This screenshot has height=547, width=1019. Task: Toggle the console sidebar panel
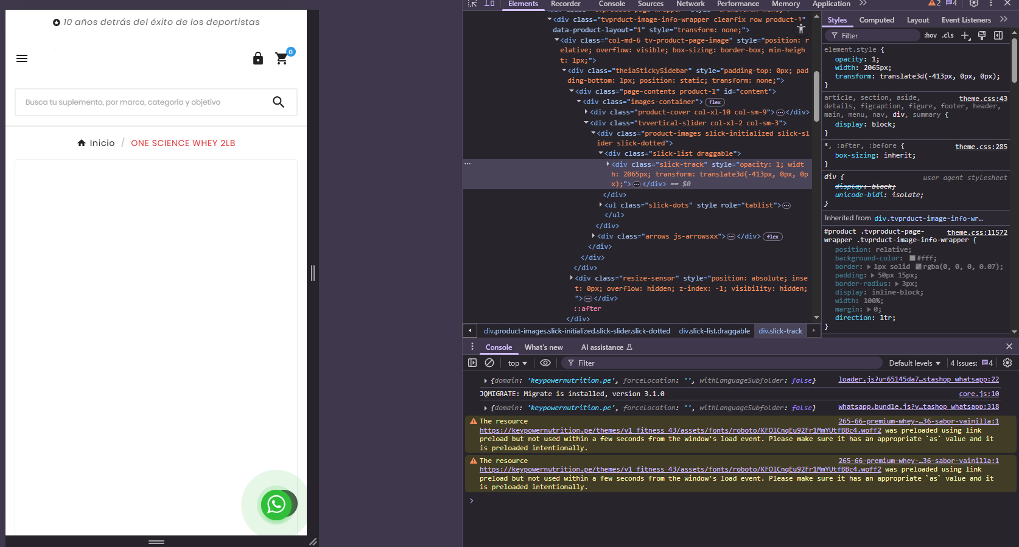tap(472, 363)
